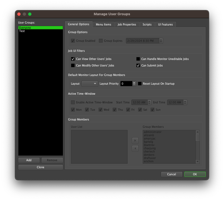Screen dimensions: 224x200
Task: Select the Job Properties tab
Action: pos(127,24)
